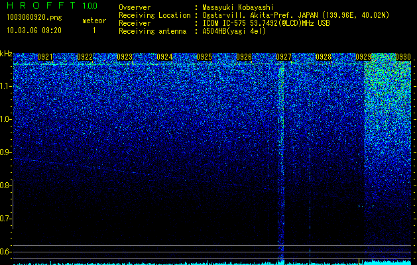Screen dimensions: 417x265
Task: Select the file name 1003060920.png
Action: pyautogui.click(x=34, y=18)
